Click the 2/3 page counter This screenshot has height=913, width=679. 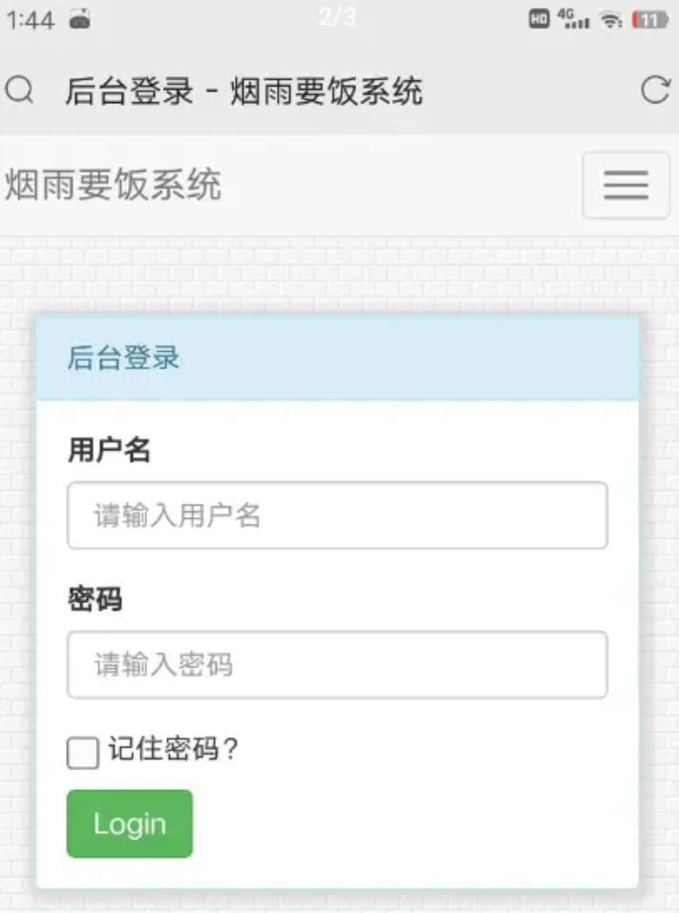point(337,18)
